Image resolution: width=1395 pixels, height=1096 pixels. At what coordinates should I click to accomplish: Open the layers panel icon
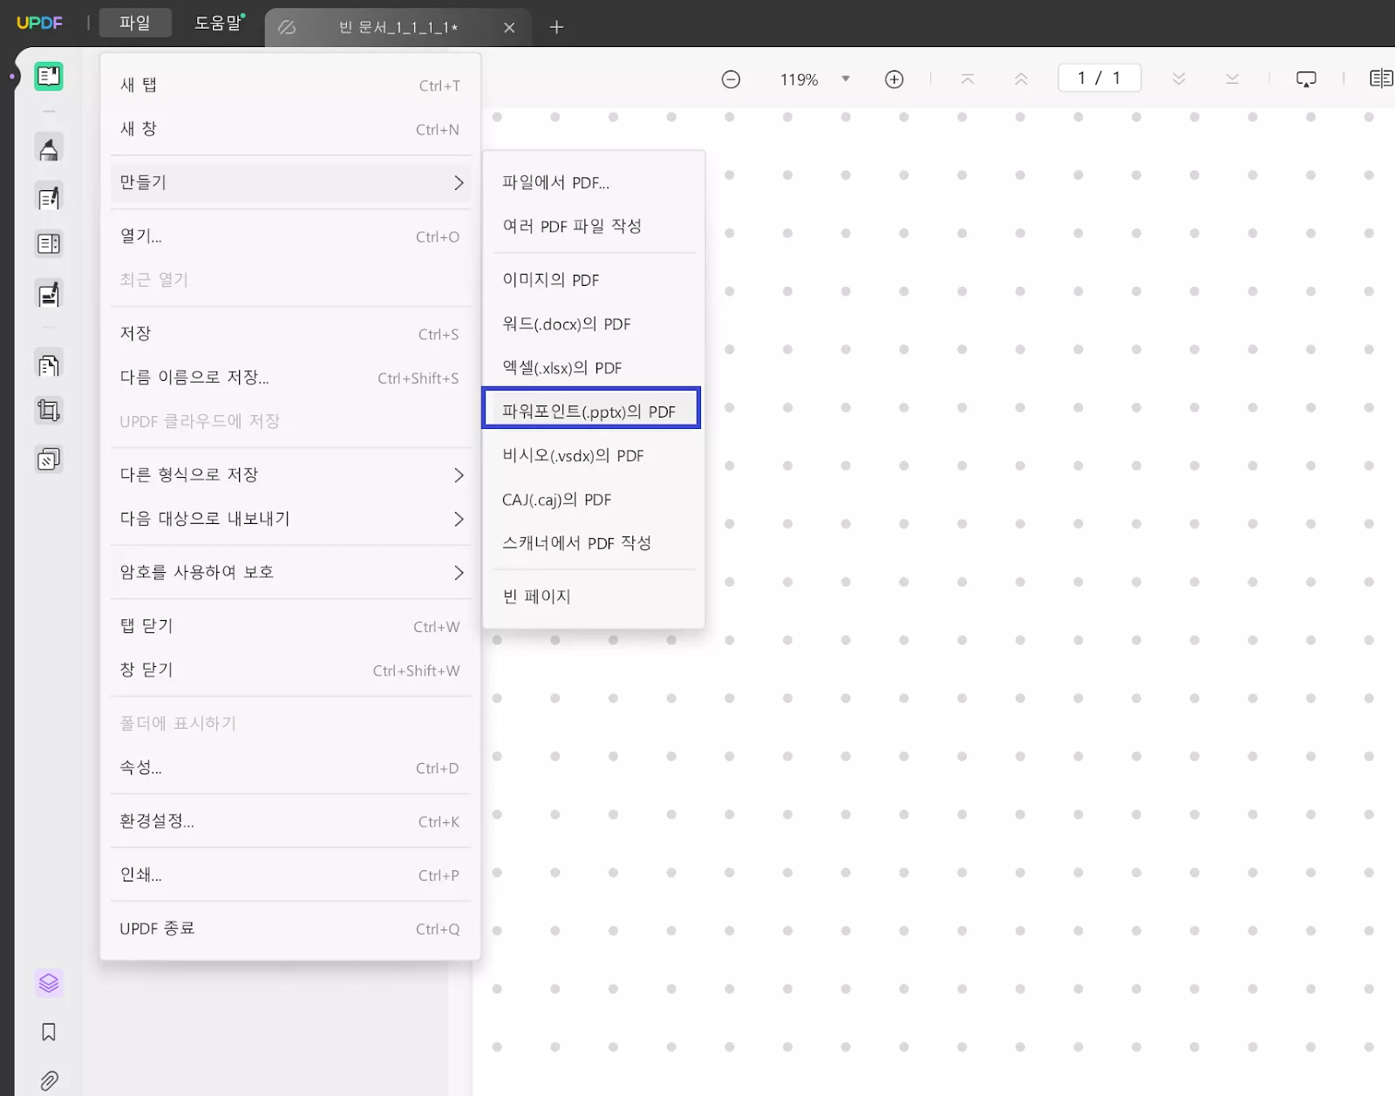point(49,984)
